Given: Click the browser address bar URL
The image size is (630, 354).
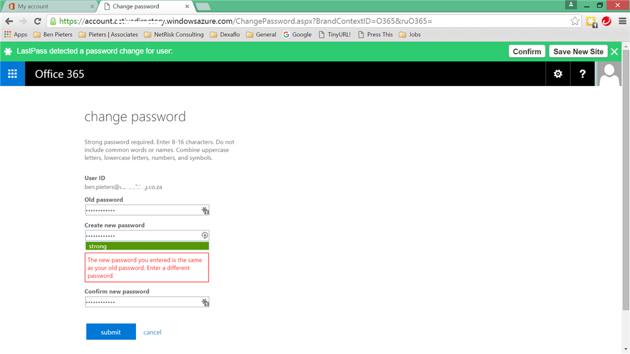Looking at the screenshot, I should (245, 22).
